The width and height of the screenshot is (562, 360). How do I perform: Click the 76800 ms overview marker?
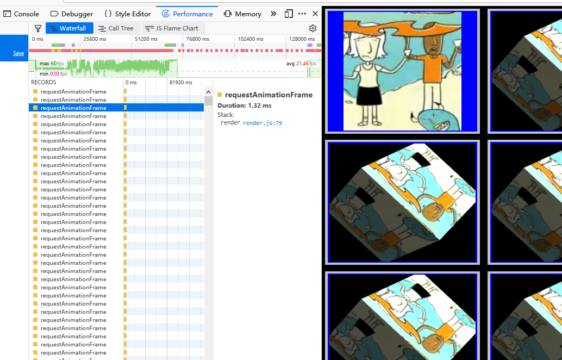(x=197, y=39)
